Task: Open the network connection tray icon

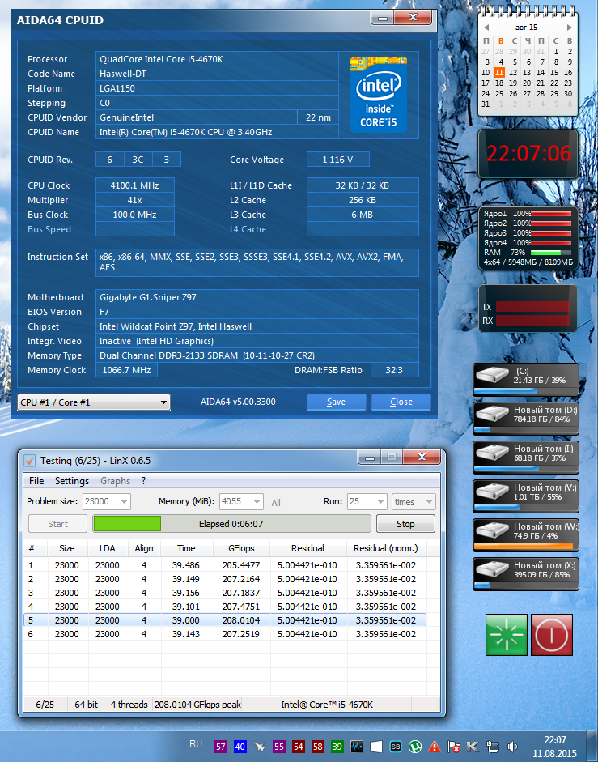Action: (493, 747)
